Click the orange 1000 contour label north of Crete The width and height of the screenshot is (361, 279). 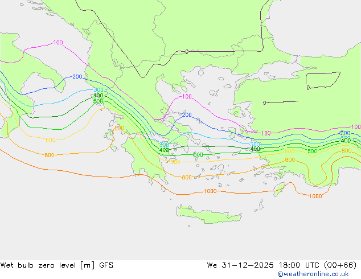click(210, 191)
